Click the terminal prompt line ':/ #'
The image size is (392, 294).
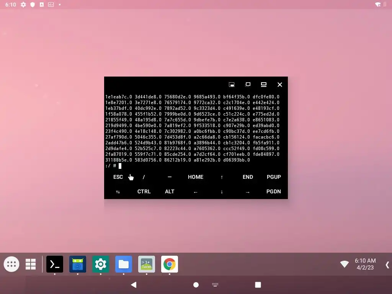pos(111,166)
